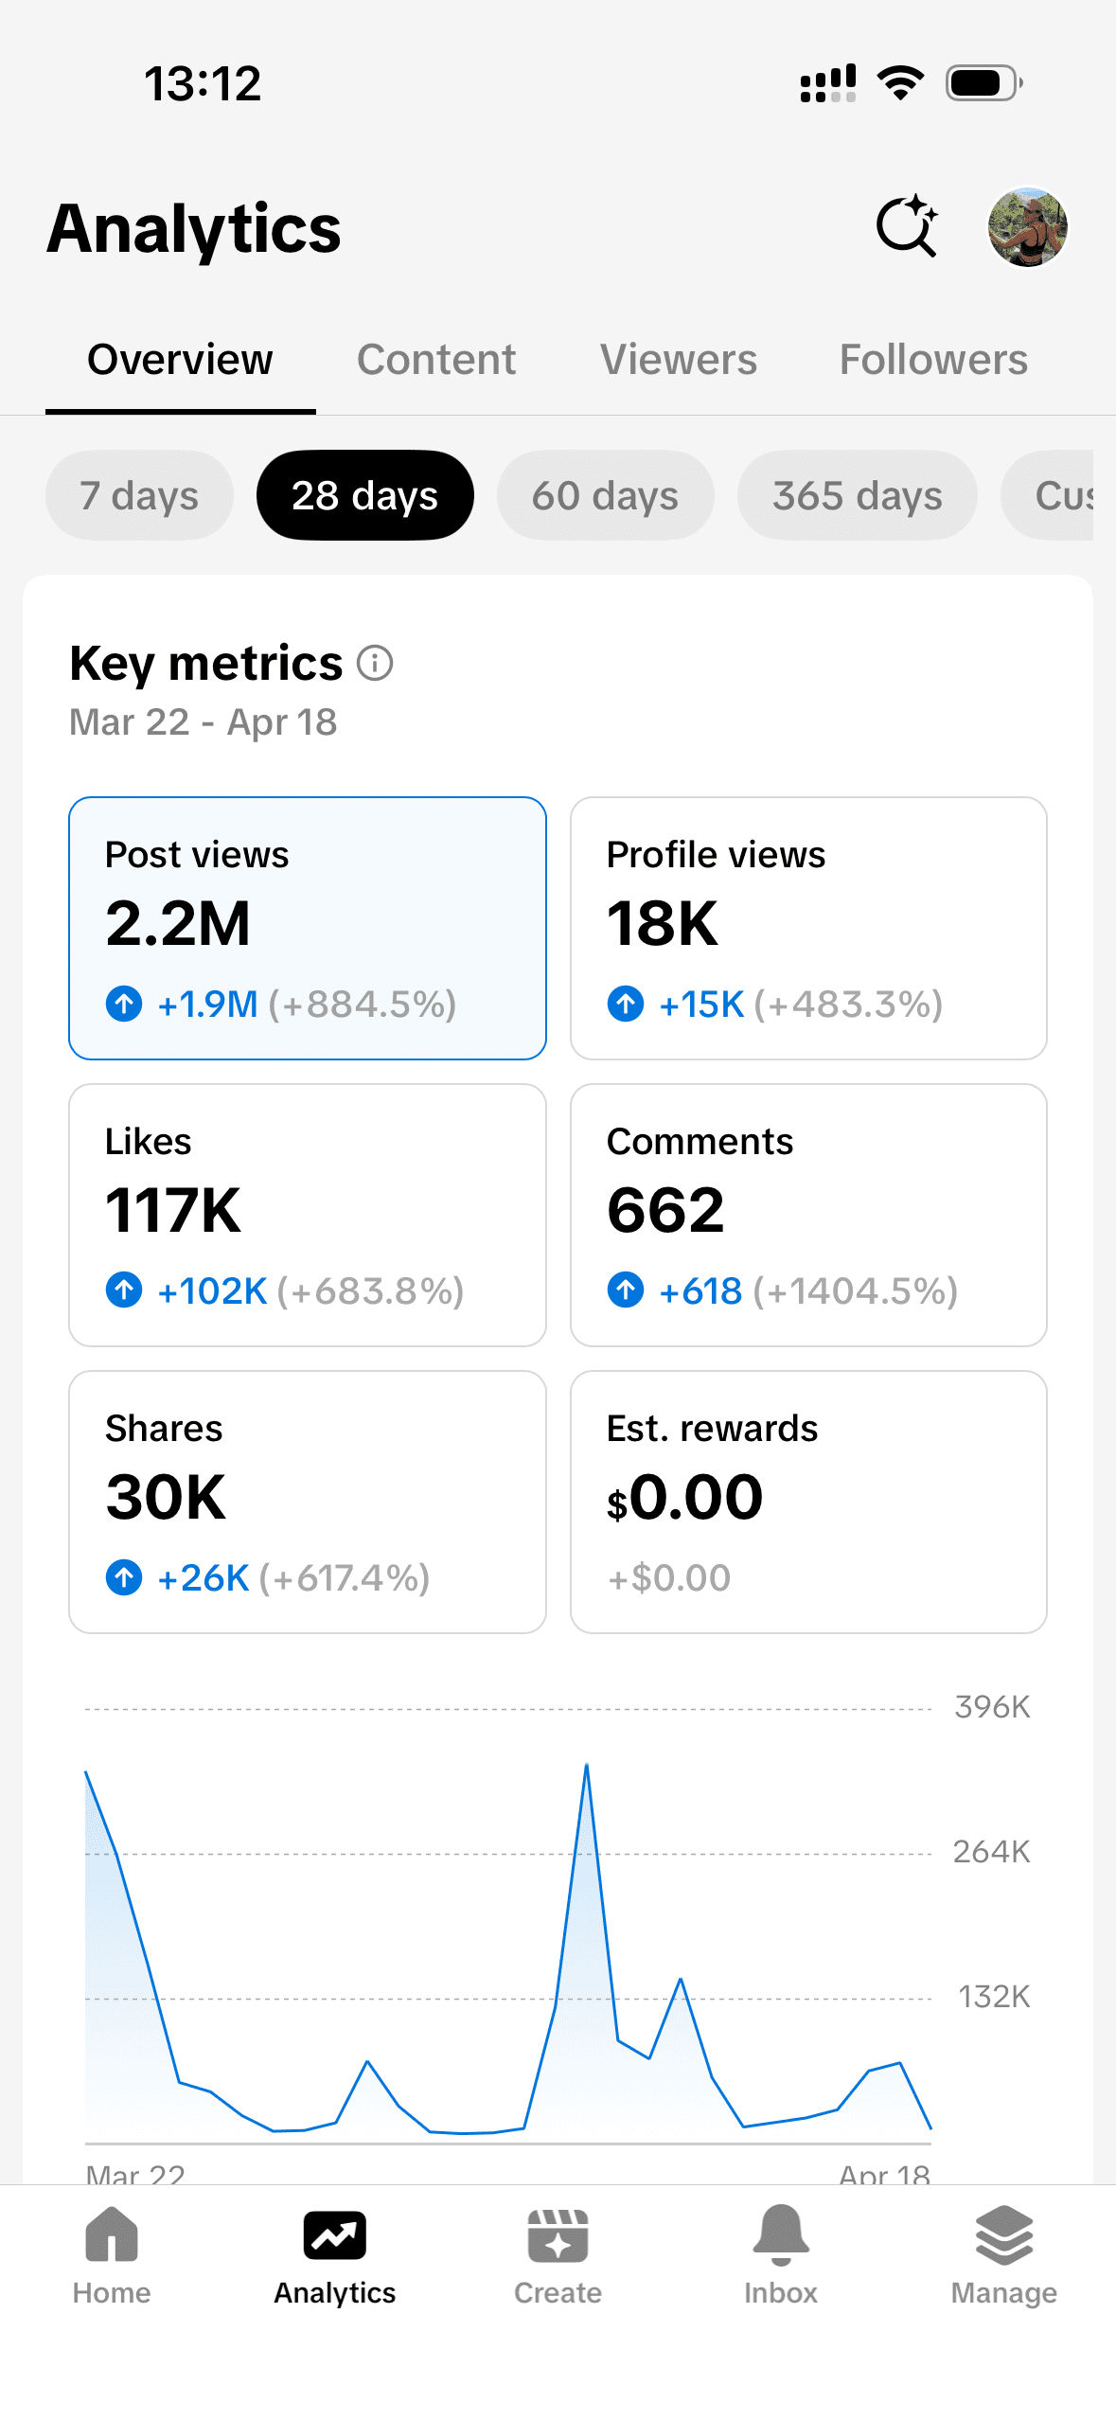1116x2420 pixels.
Task: Tap the Mar 22 – Apr 18 date range text
Action: click(204, 722)
